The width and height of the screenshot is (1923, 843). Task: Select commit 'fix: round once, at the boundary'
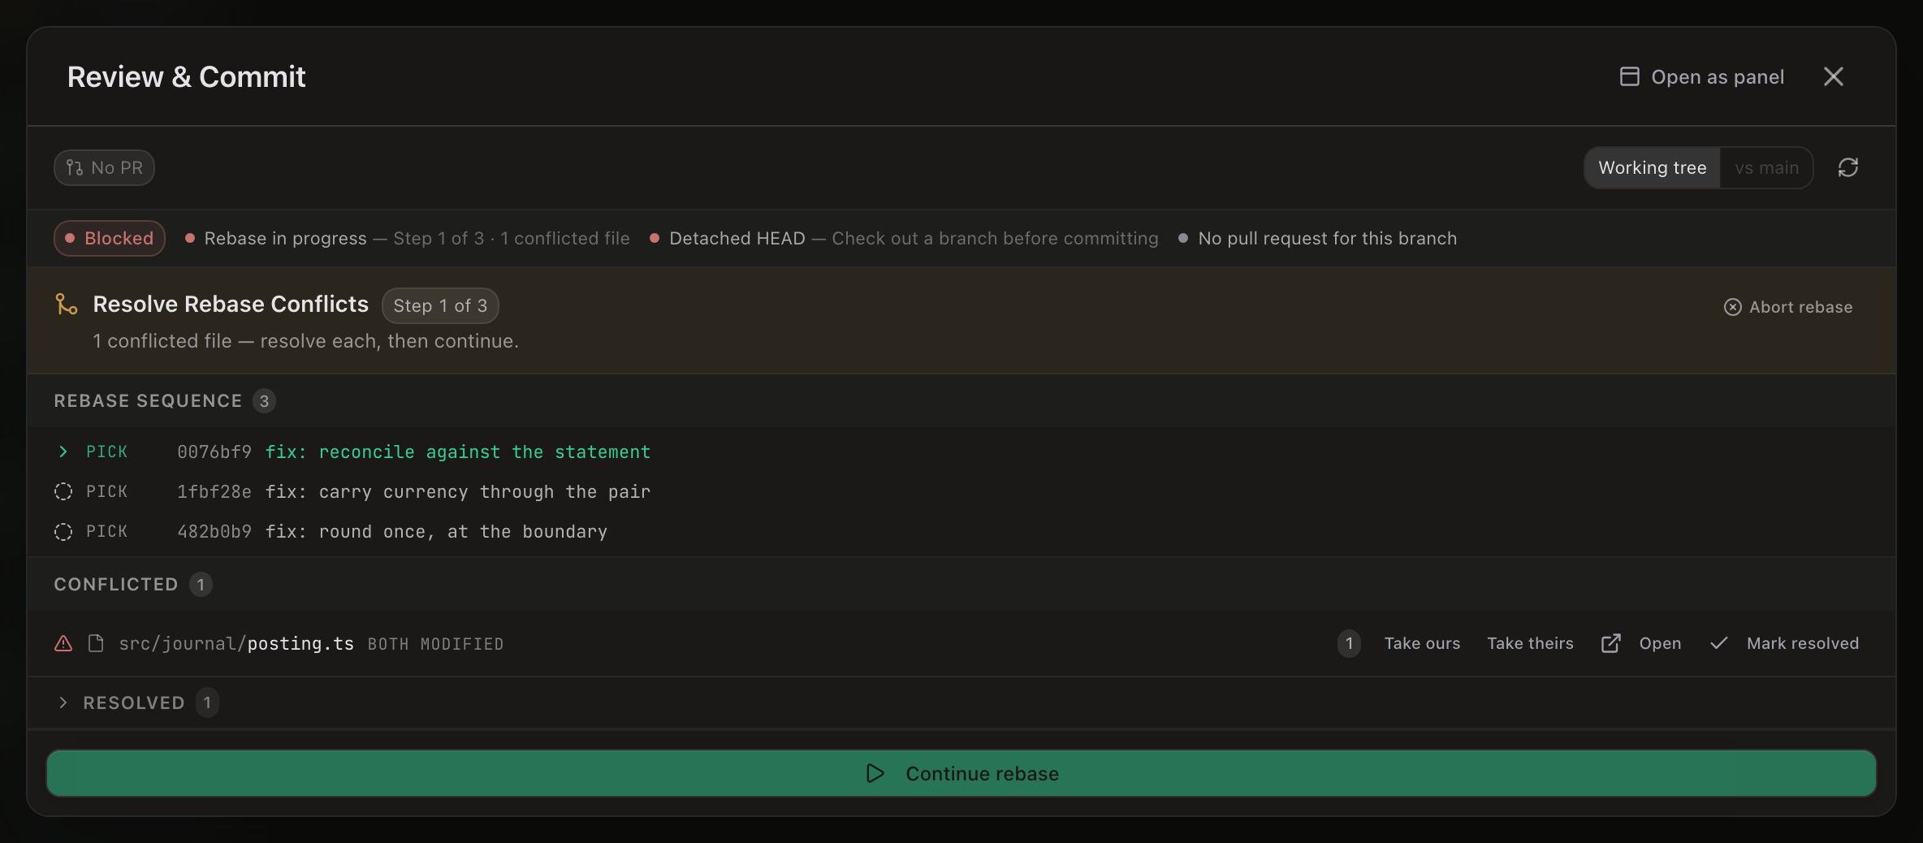(x=436, y=531)
